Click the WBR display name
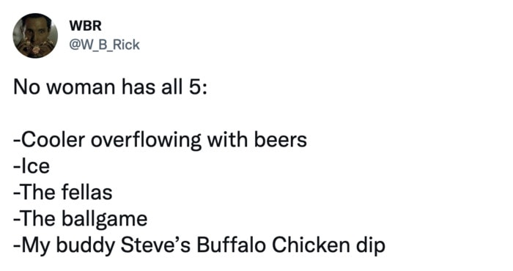 (x=86, y=26)
